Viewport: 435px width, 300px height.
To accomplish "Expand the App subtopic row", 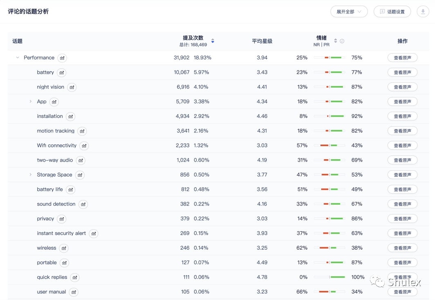I will [31, 102].
